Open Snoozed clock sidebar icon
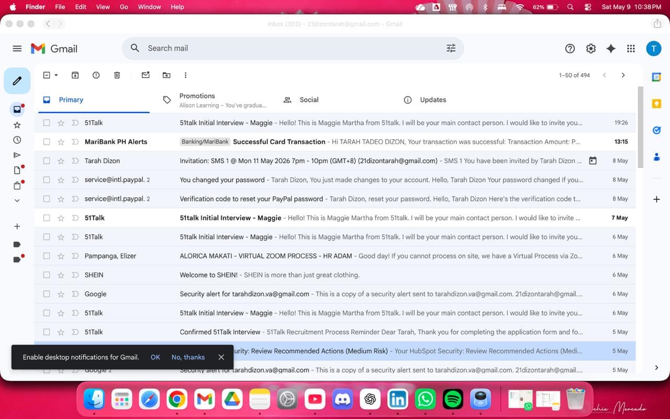This screenshot has width=670, height=419. [17, 140]
